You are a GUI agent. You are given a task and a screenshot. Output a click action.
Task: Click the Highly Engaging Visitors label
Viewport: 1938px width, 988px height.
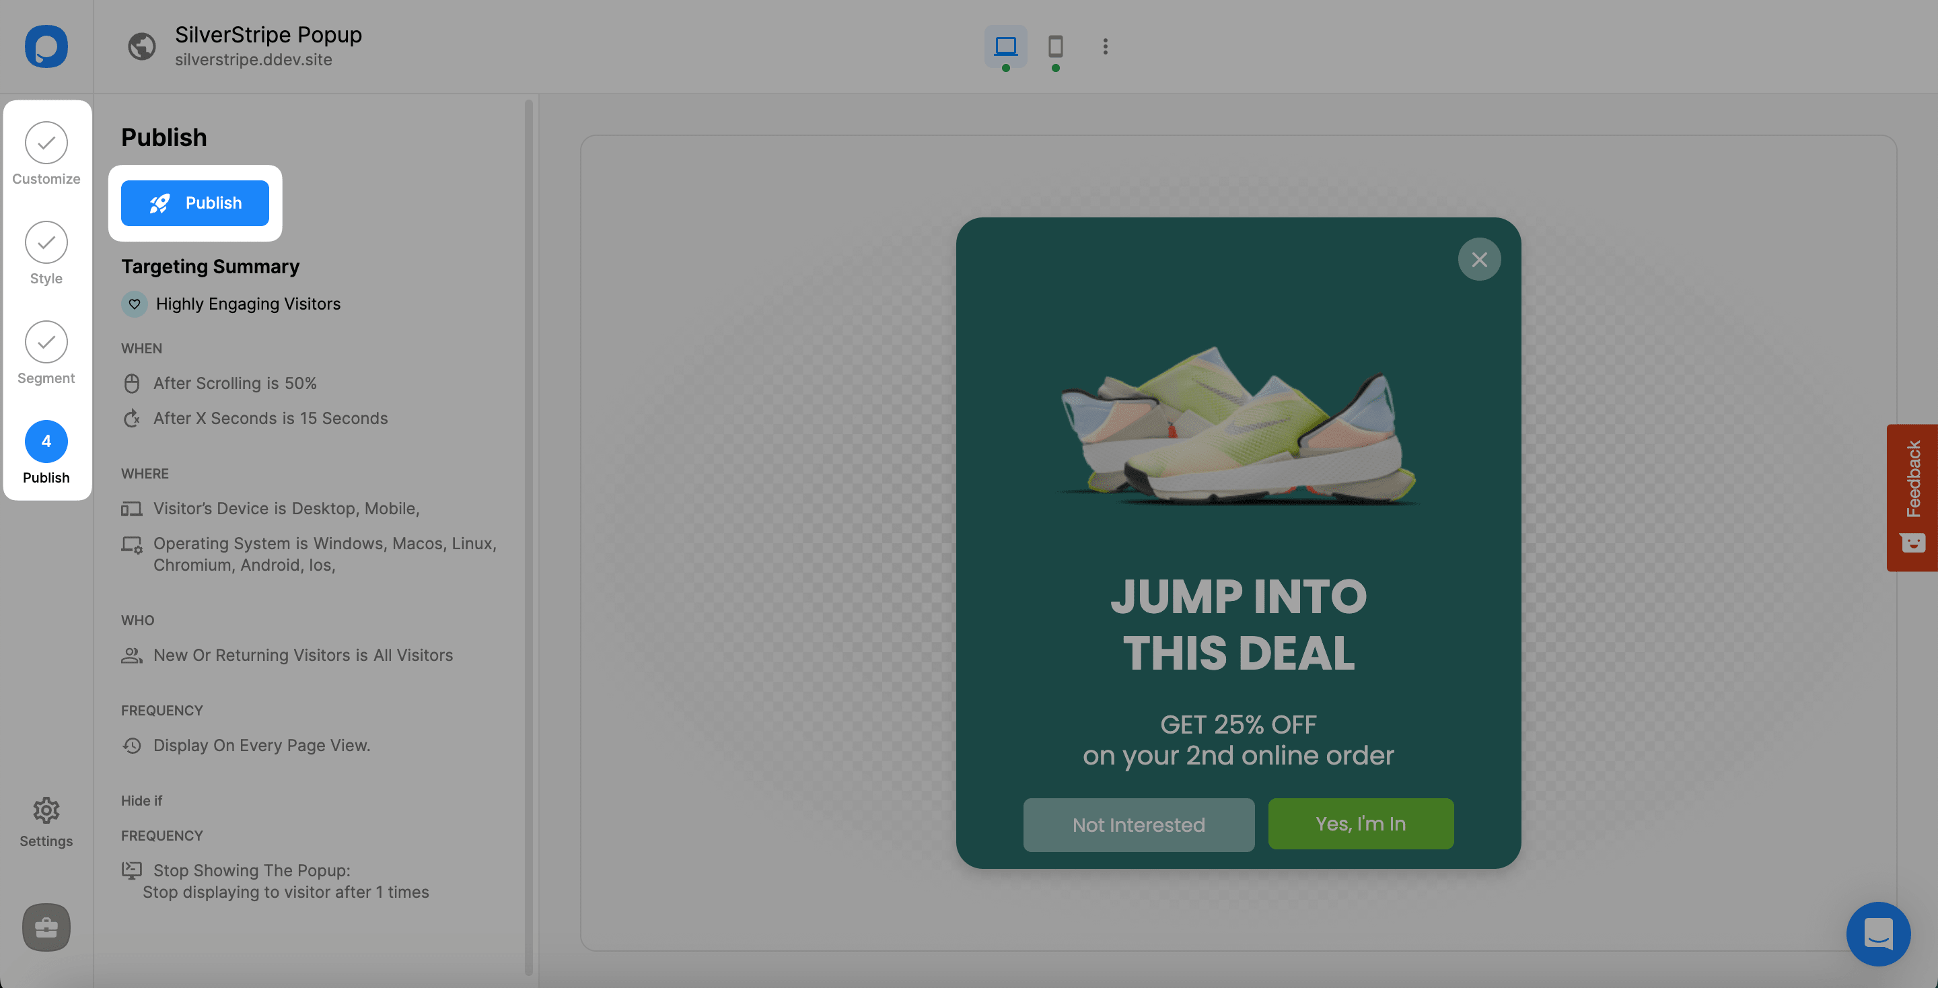(248, 304)
